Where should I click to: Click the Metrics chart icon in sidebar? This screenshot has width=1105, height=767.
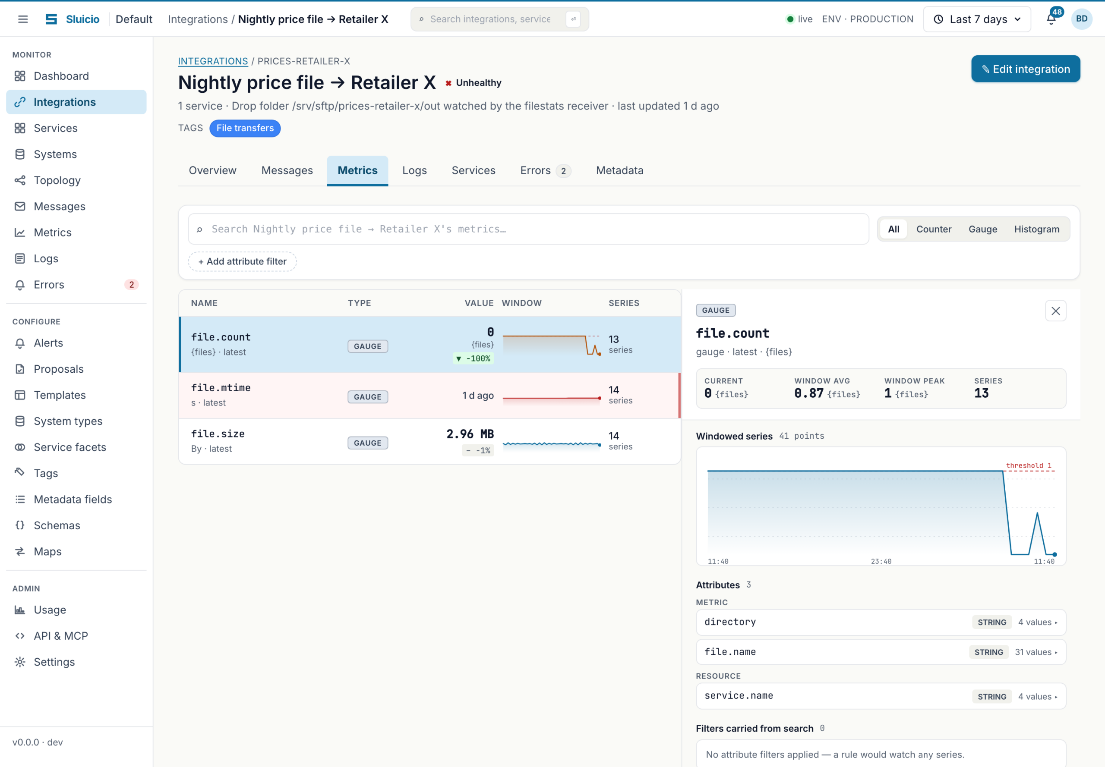tap(20, 232)
